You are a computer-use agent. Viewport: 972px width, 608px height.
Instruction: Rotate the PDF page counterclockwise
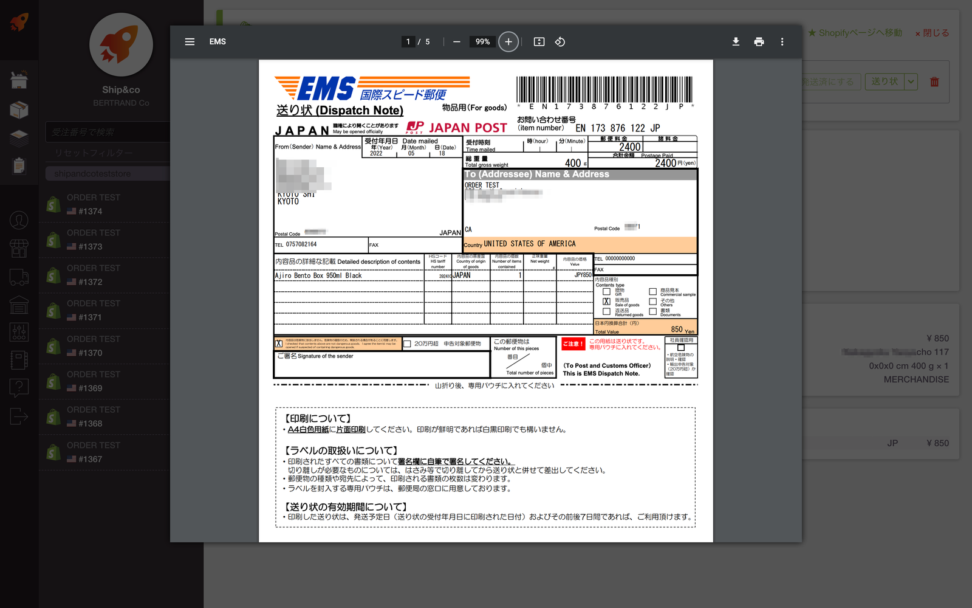559,41
